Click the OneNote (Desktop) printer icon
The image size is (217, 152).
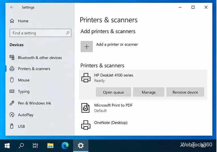86,125
